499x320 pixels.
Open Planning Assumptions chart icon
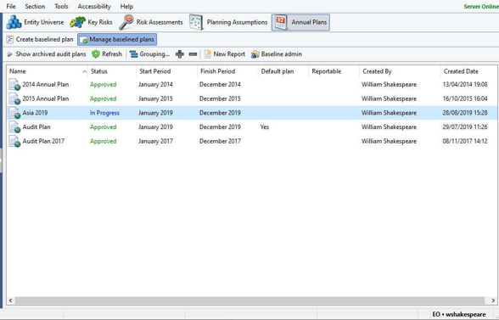[x=196, y=22]
